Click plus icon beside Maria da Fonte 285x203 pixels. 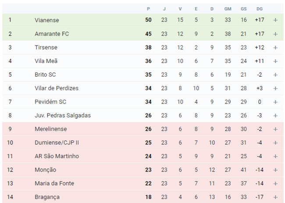(275, 184)
